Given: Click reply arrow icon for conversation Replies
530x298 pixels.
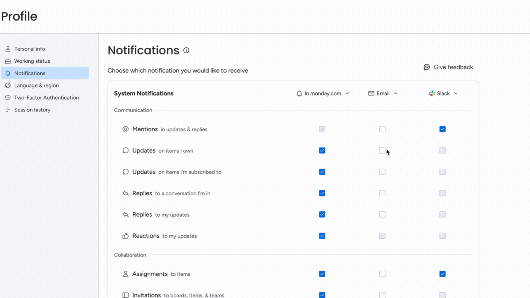Looking at the screenshot, I should click(125, 193).
